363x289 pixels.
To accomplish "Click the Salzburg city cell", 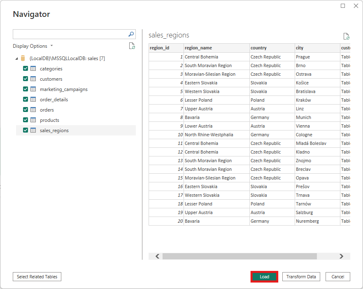I will tap(317, 212).
